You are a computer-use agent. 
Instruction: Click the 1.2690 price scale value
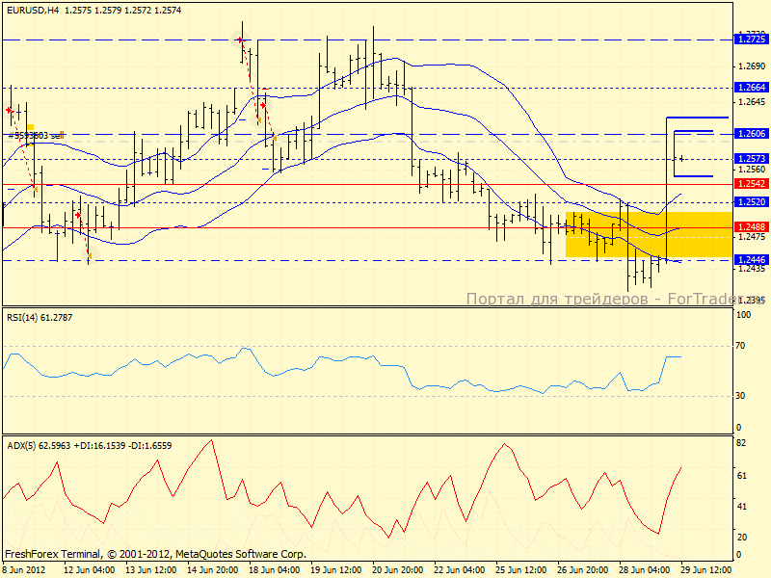click(x=752, y=66)
